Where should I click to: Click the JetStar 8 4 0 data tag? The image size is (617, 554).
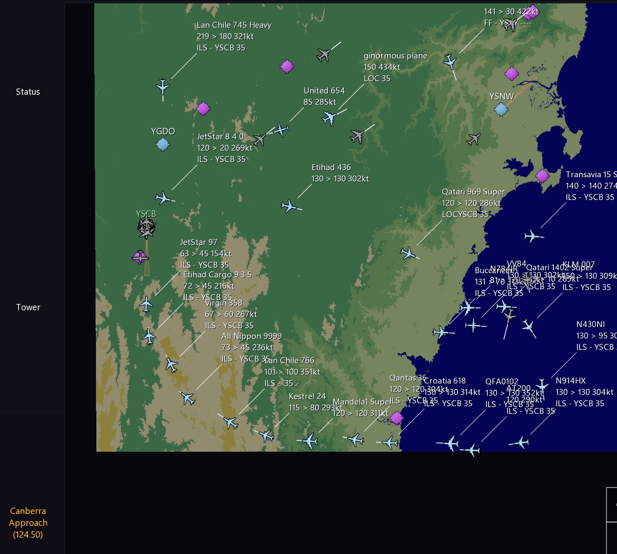tap(225, 148)
